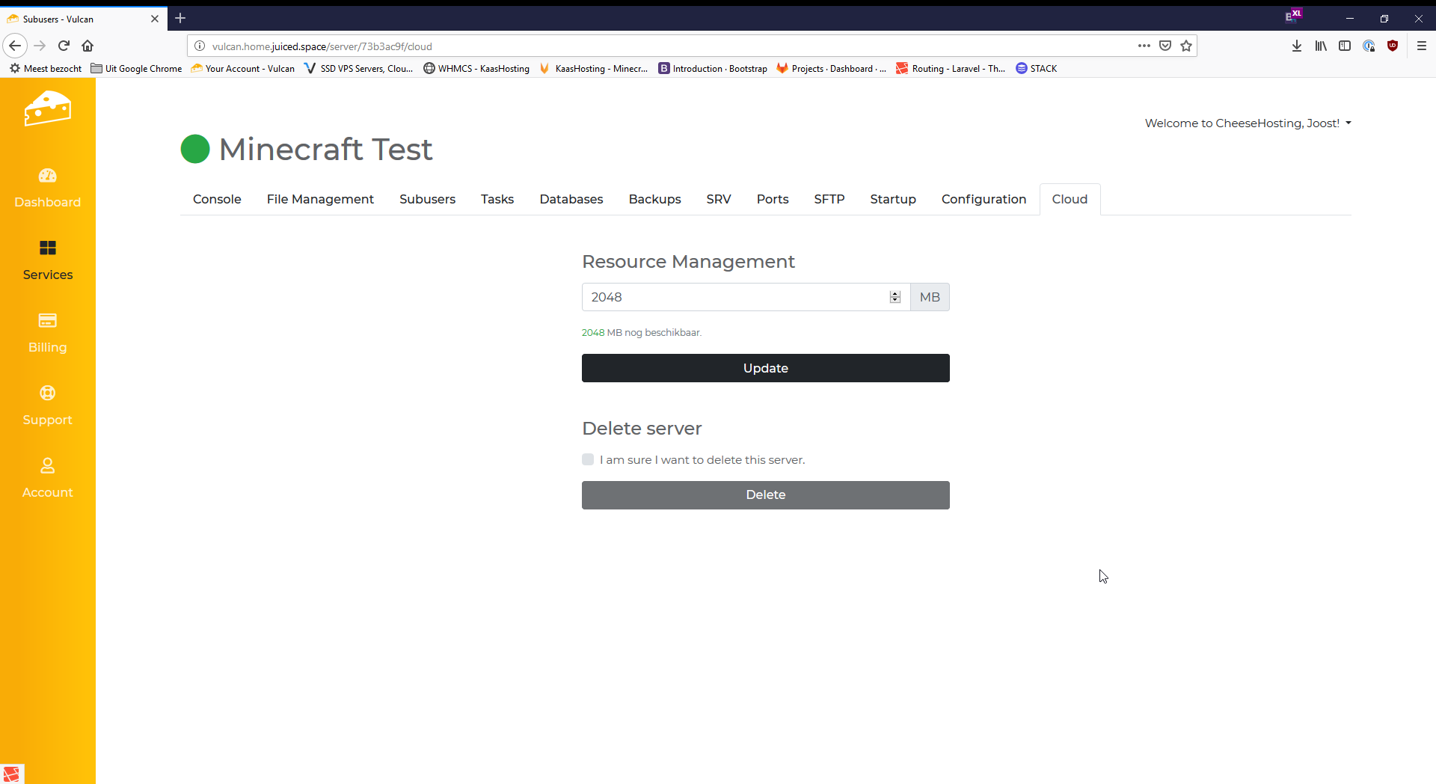1436x784 pixels.
Task: Bookmark this page with star icon
Action: point(1186,46)
